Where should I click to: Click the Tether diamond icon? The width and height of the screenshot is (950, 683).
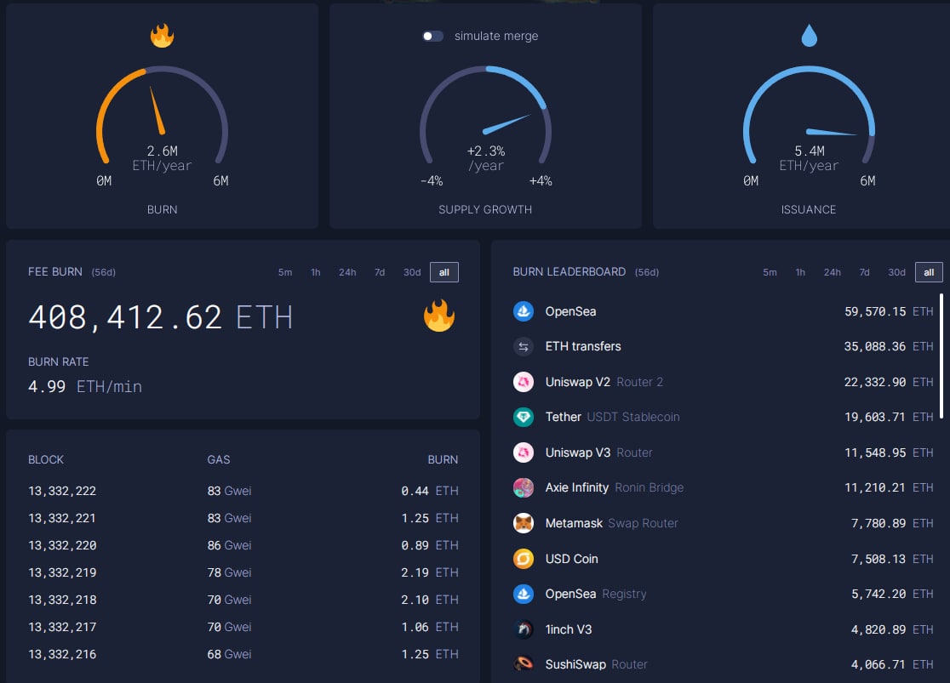(x=524, y=417)
